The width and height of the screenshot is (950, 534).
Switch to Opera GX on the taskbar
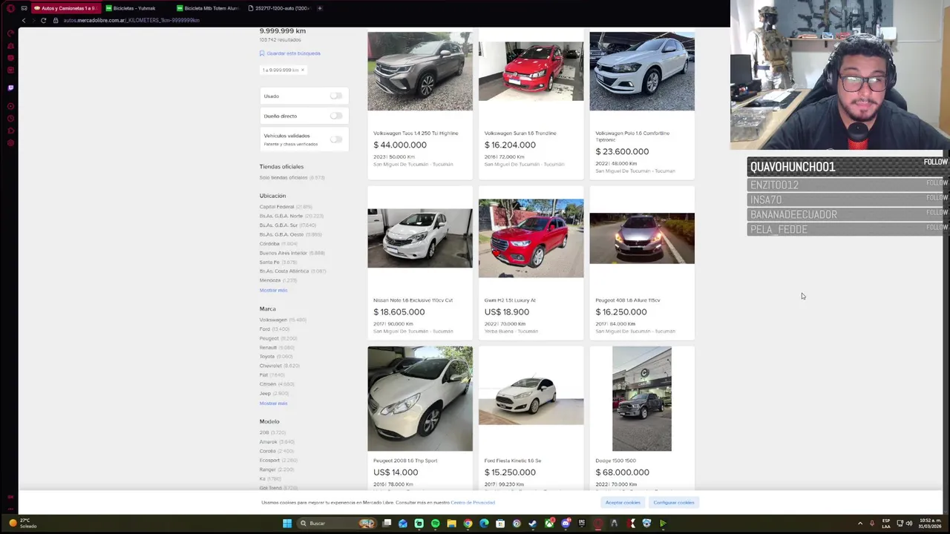598,524
